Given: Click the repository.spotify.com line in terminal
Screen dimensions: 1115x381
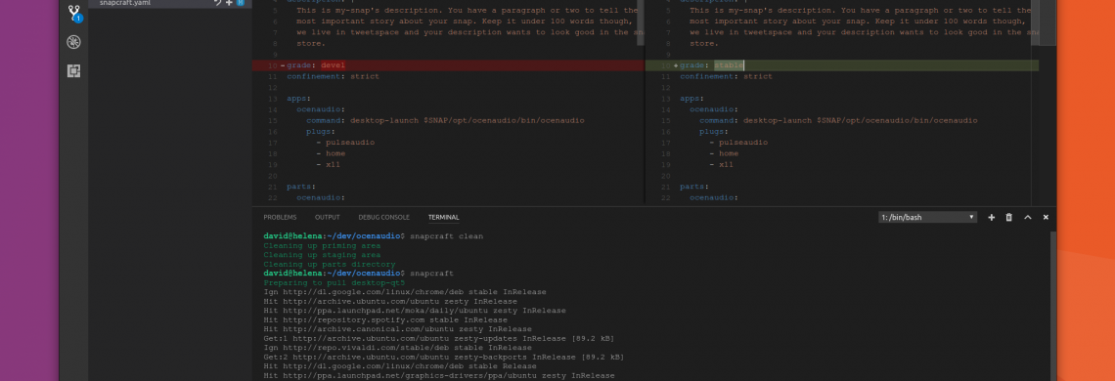Looking at the screenshot, I should tap(384, 319).
